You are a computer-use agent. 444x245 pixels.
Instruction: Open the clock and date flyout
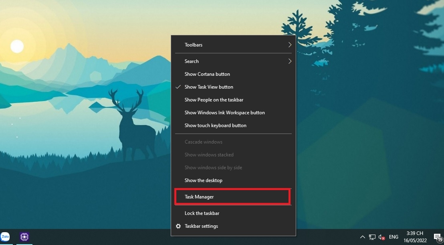415,237
